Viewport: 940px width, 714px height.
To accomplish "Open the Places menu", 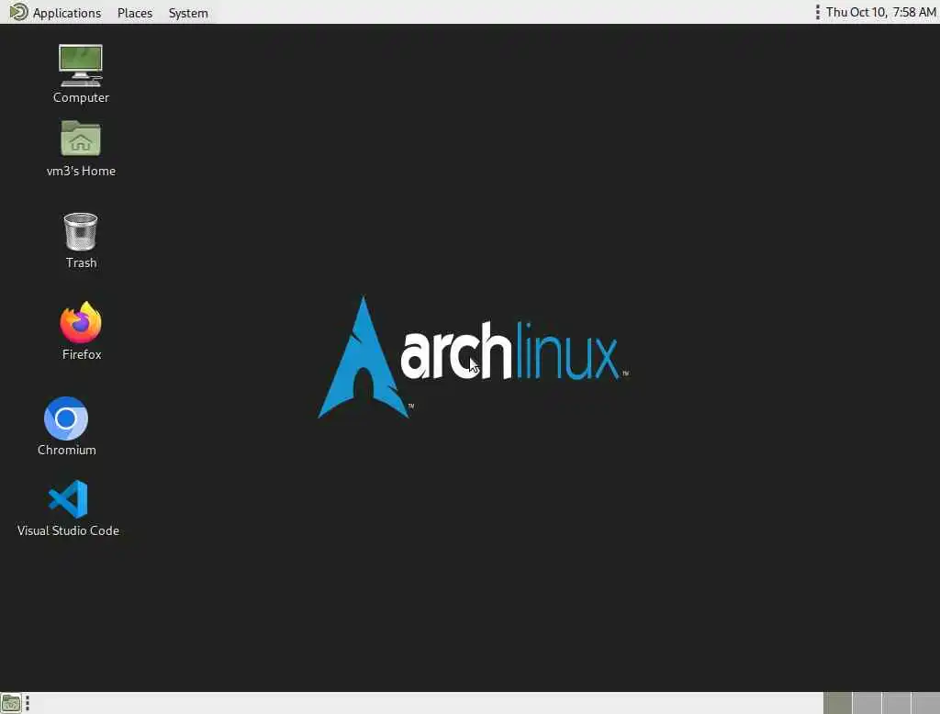I will tap(135, 13).
